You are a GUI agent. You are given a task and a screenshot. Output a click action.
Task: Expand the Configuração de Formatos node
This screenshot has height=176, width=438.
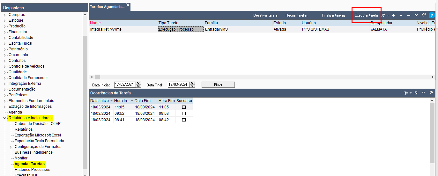point(11,147)
